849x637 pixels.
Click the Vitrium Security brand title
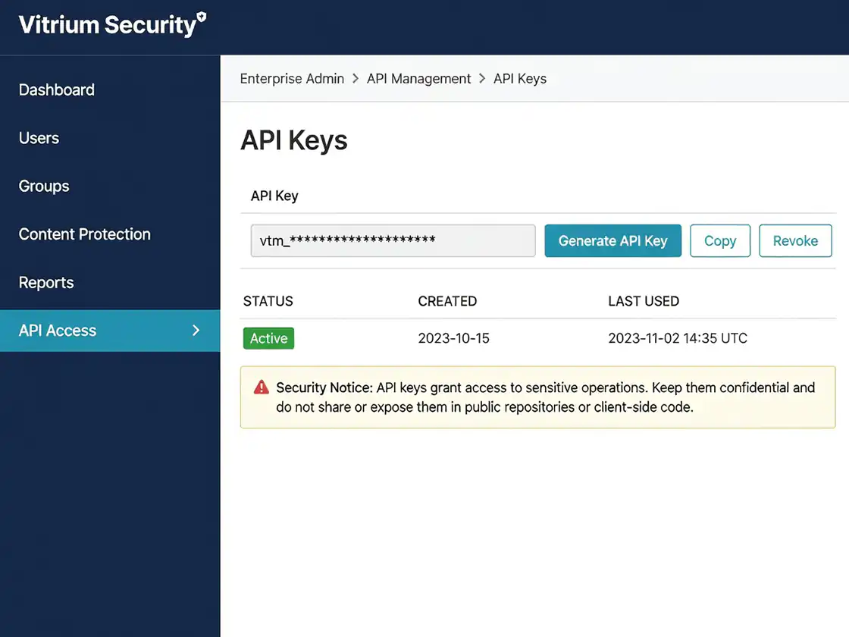click(107, 25)
